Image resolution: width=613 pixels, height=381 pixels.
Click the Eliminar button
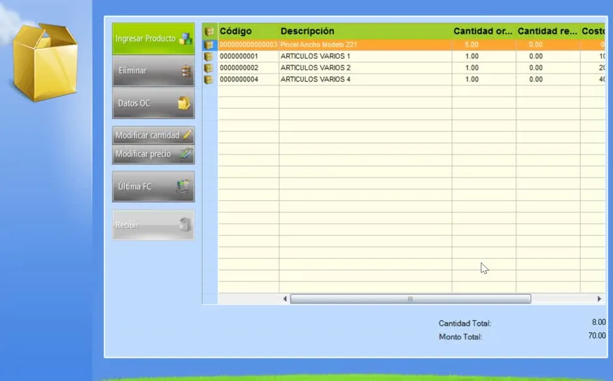[153, 71]
